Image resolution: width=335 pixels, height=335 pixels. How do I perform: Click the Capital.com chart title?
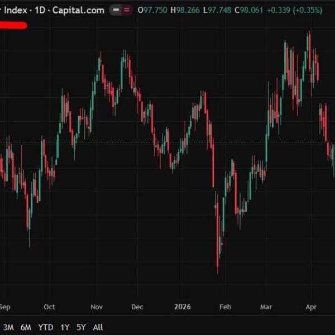click(78, 10)
